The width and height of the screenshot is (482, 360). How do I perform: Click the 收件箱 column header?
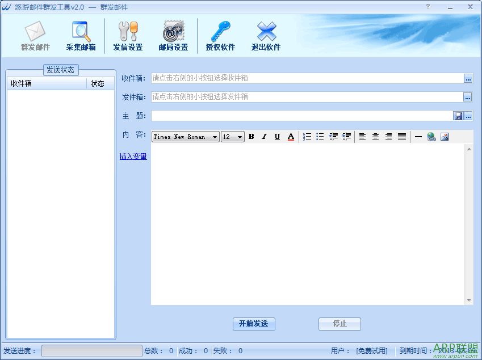pos(47,83)
